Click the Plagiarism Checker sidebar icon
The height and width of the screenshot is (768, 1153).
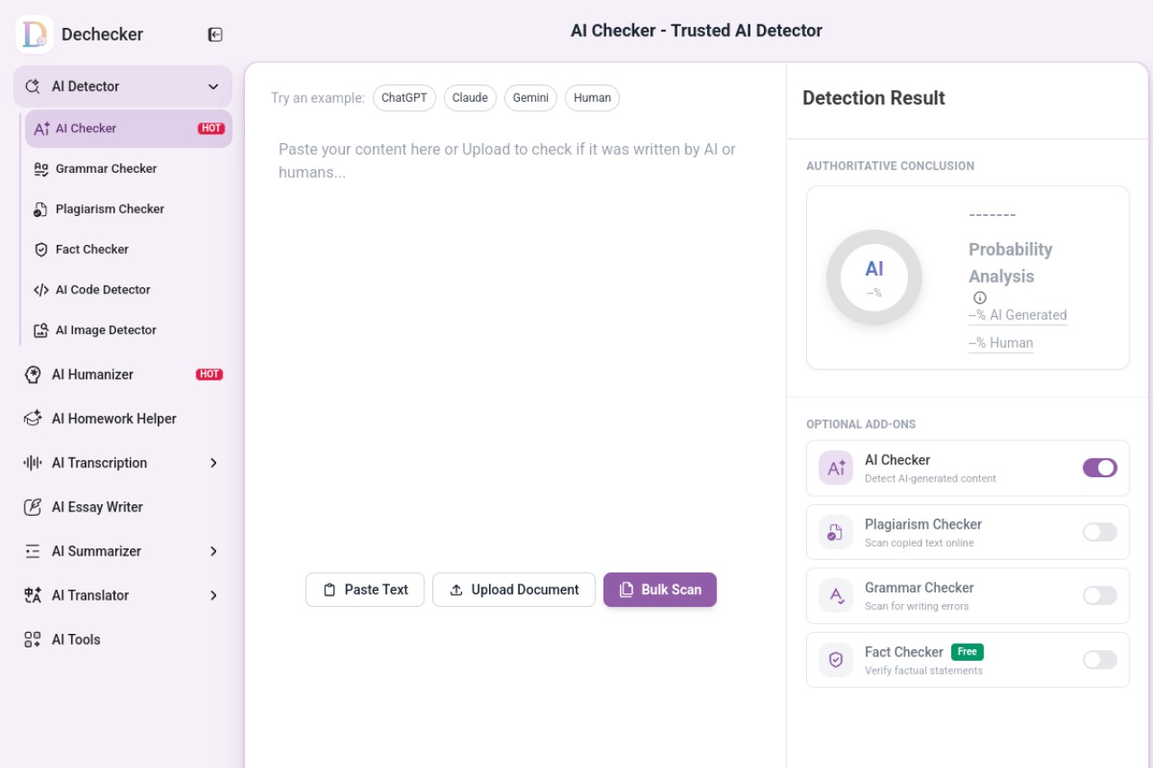click(41, 209)
